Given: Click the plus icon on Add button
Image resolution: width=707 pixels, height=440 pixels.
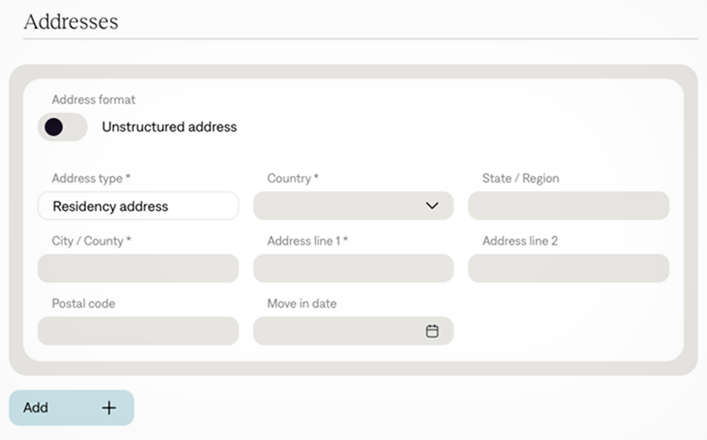Looking at the screenshot, I should tap(109, 408).
